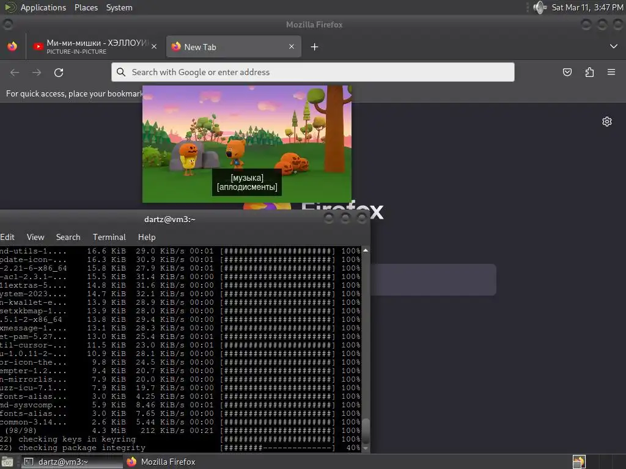Expand the list all tabs chevron
The height and width of the screenshot is (469, 626).
click(x=614, y=46)
